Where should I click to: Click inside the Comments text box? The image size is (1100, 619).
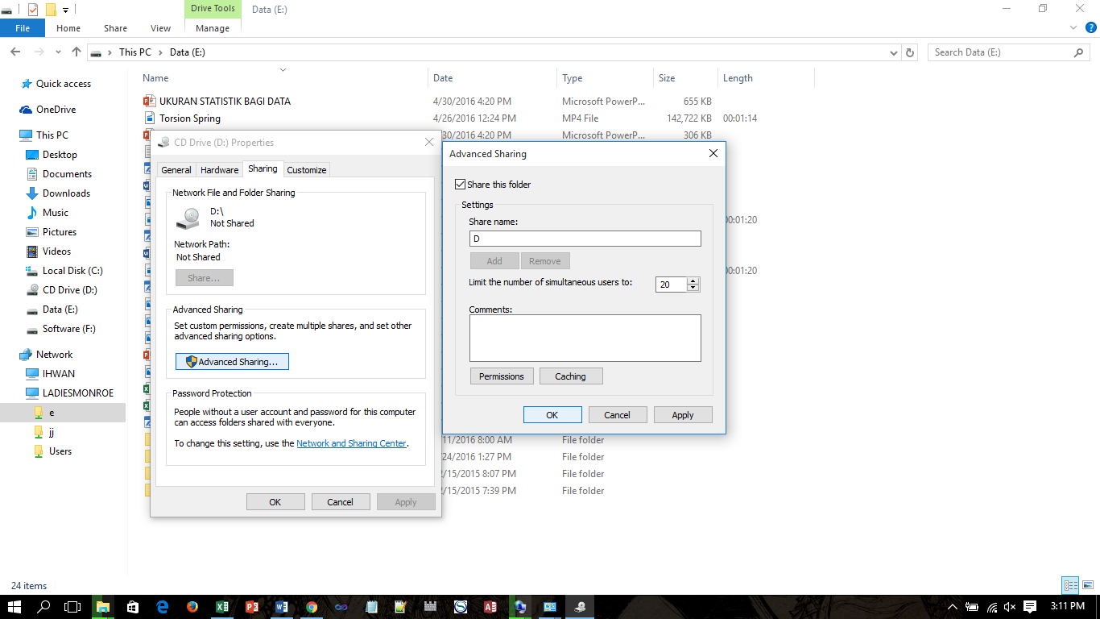[x=585, y=338]
